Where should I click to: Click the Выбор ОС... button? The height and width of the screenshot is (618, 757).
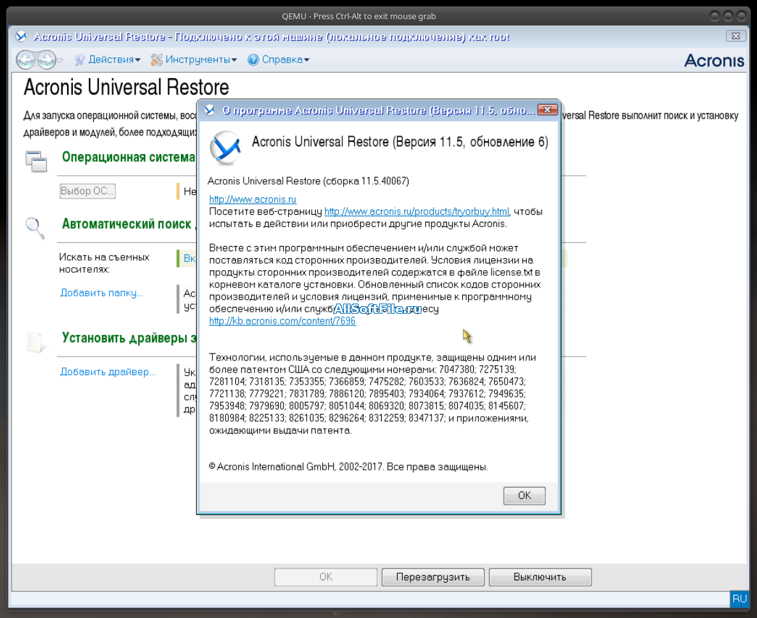click(88, 191)
